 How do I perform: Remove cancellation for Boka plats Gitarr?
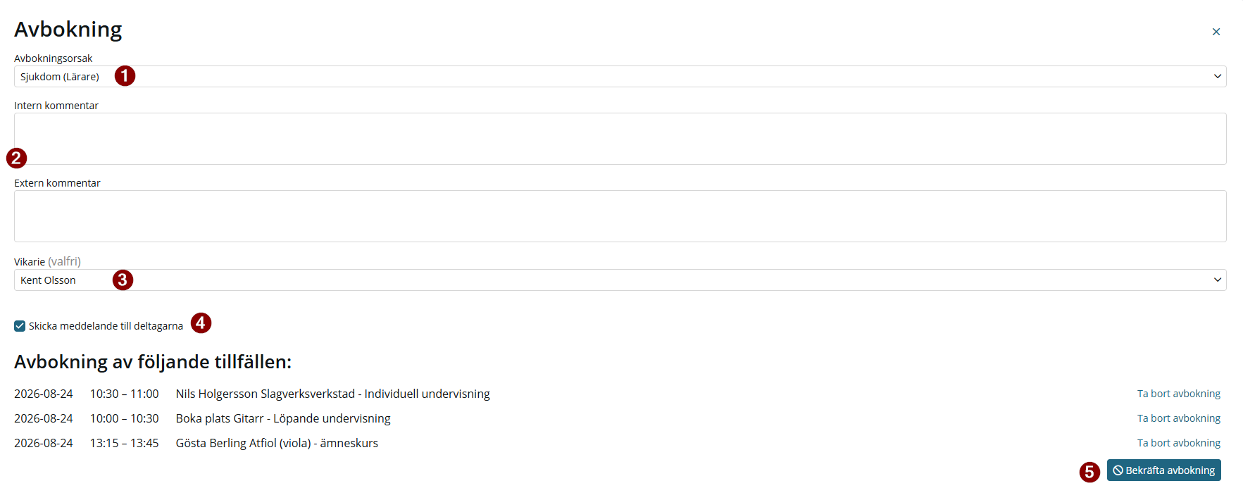pos(1178,418)
